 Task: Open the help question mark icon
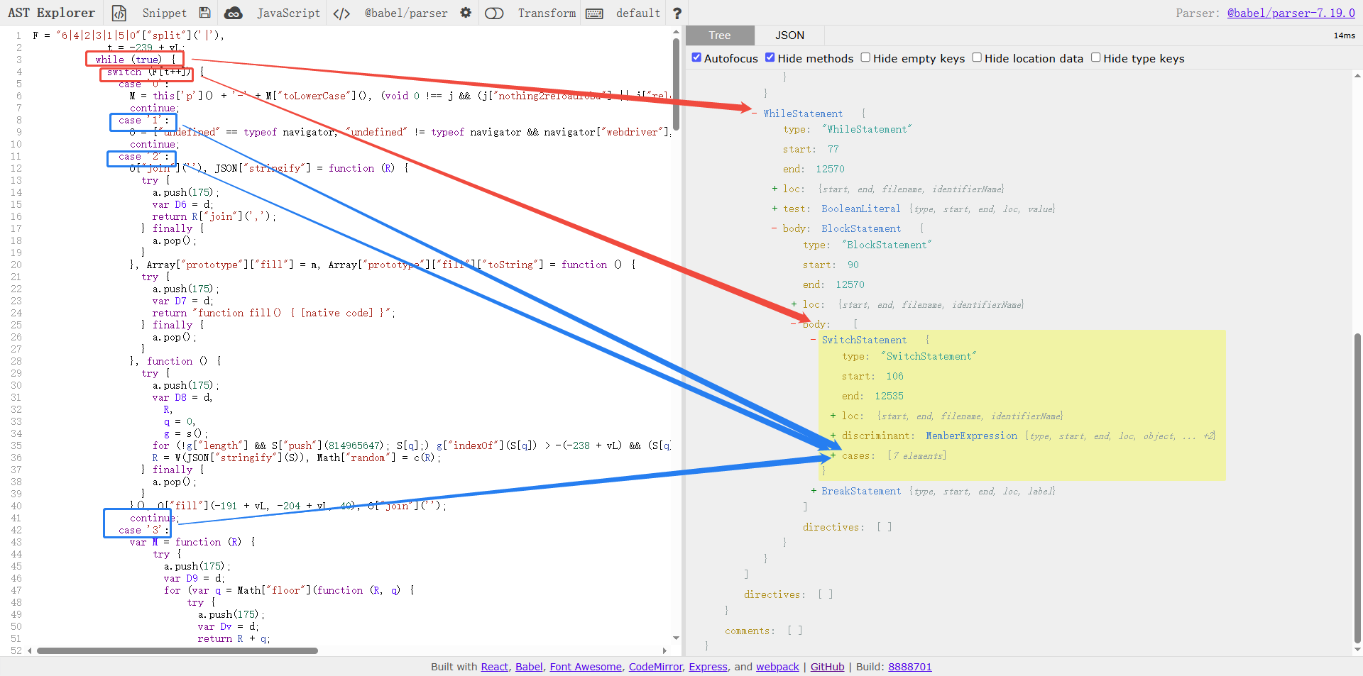coord(677,13)
